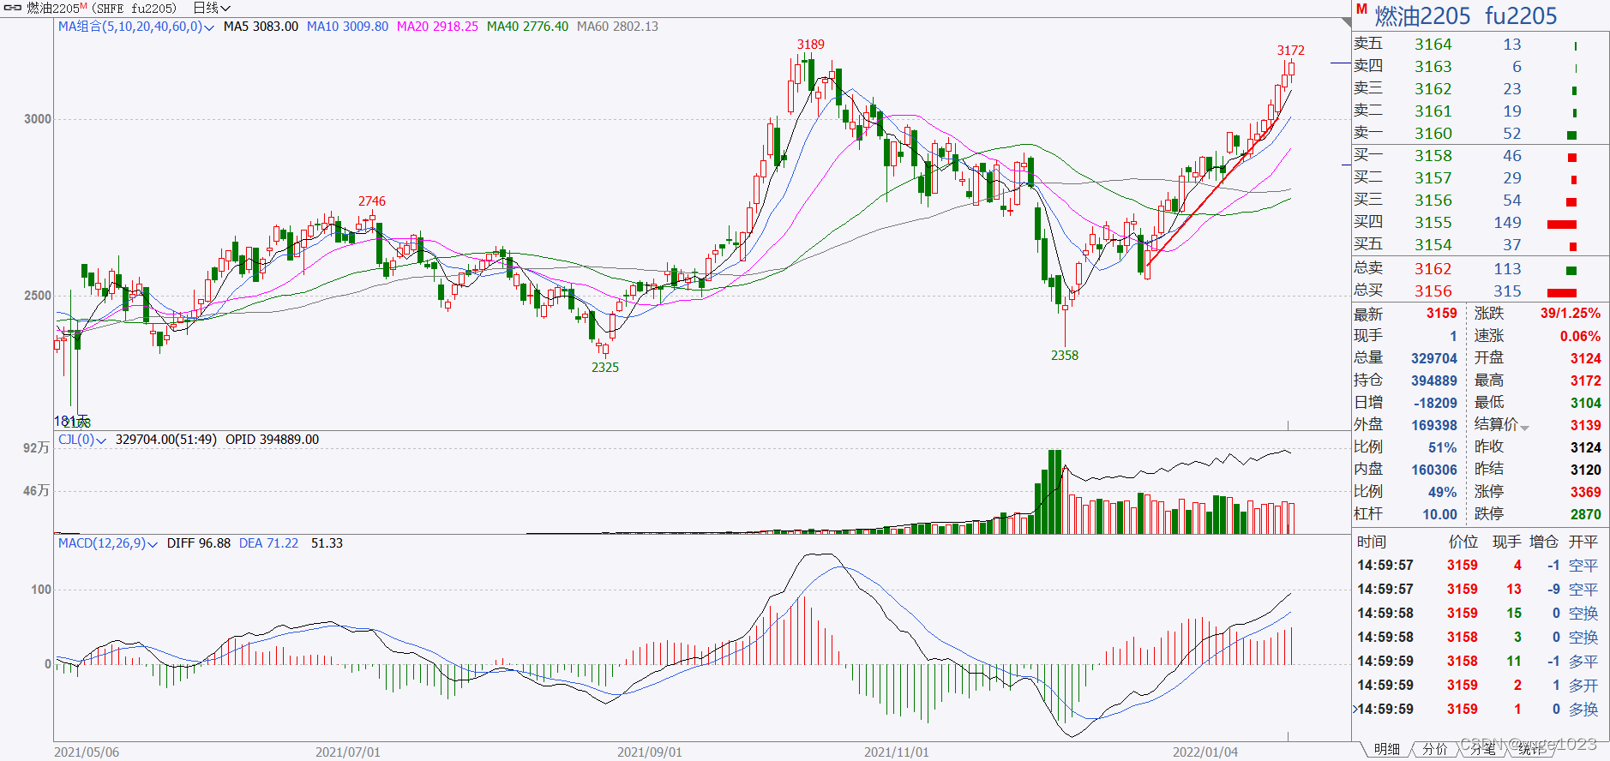The width and height of the screenshot is (1610, 761).
Task: Expand the 结算价 dropdown arrow
Action: [x=1524, y=427]
